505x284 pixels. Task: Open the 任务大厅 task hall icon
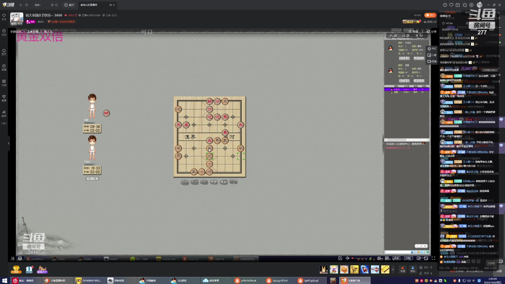(42, 269)
